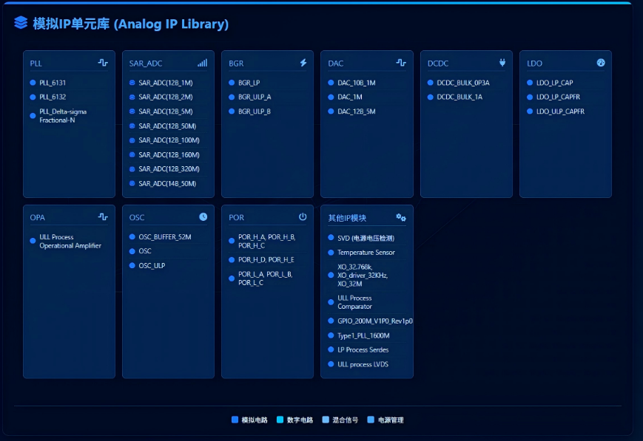Click the clock icon on the OSC card
This screenshot has height=441, width=643.
203,217
